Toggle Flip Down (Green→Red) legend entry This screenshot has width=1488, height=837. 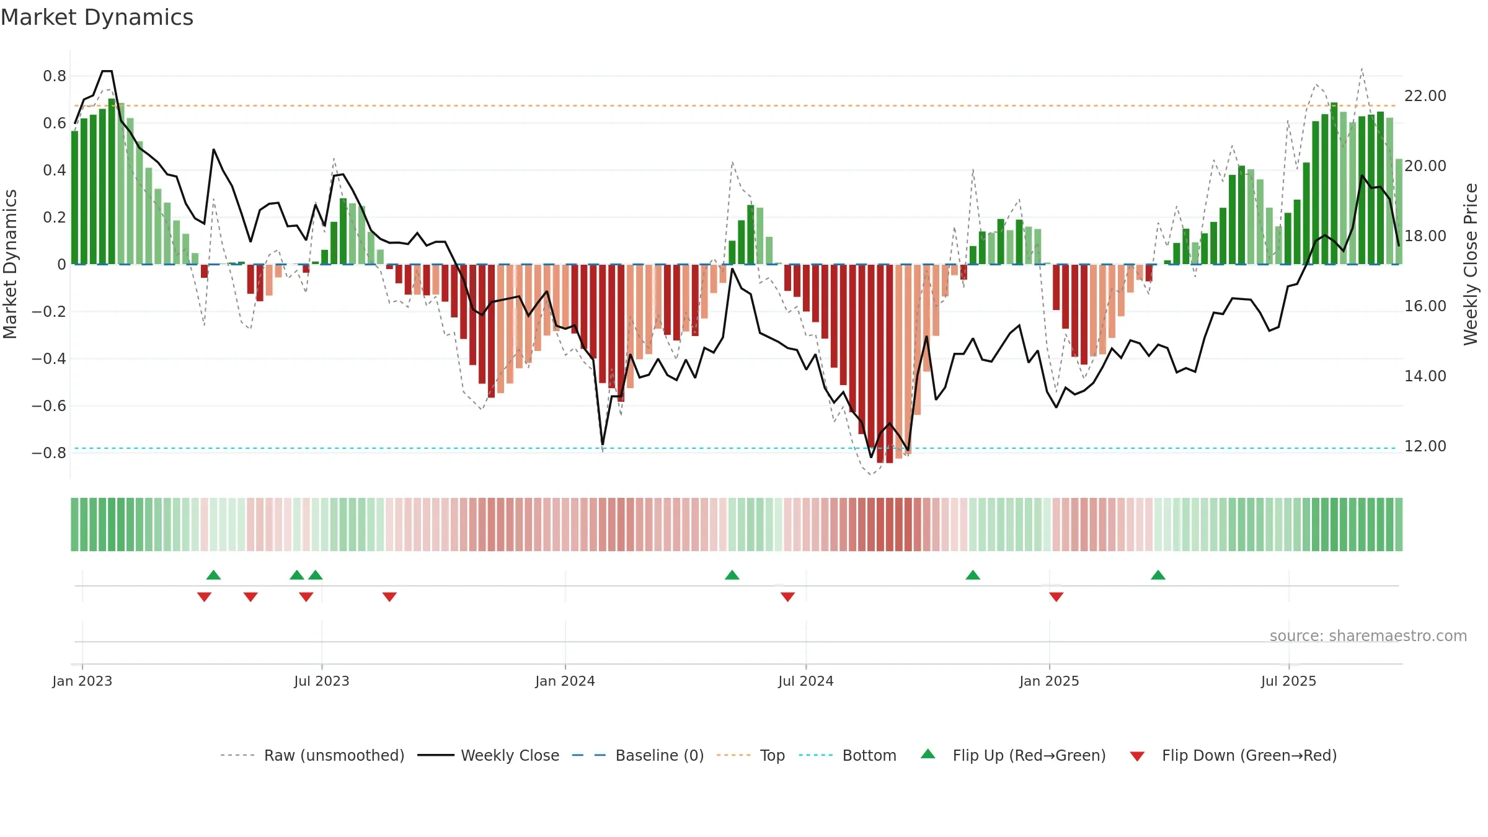(1233, 755)
